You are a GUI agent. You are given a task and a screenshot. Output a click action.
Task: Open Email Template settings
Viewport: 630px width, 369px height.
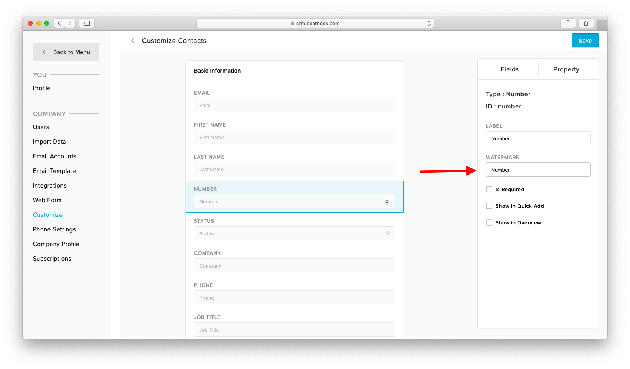(54, 171)
